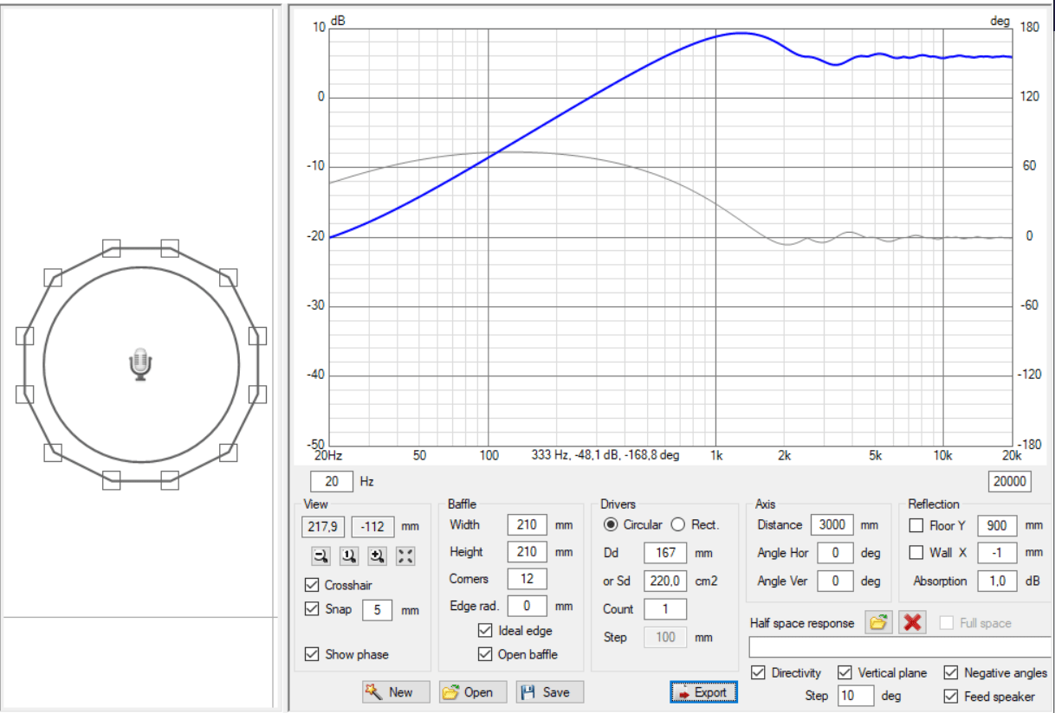The width and height of the screenshot is (1055, 713).
Task: Click the Directivity Step field showing 10
Action: 856,696
